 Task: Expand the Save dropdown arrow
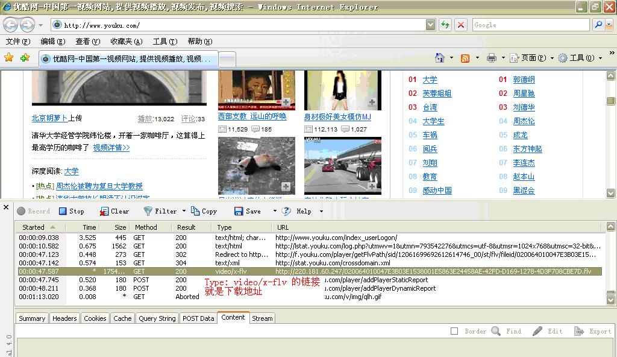(275, 211)
